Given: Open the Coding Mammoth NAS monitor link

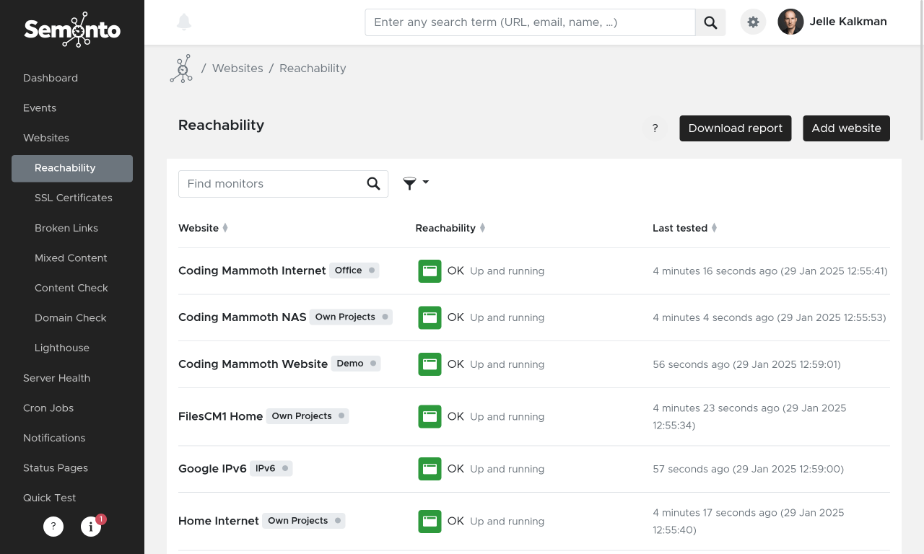Looking at the screenshot, I should [x=243, y=317].
